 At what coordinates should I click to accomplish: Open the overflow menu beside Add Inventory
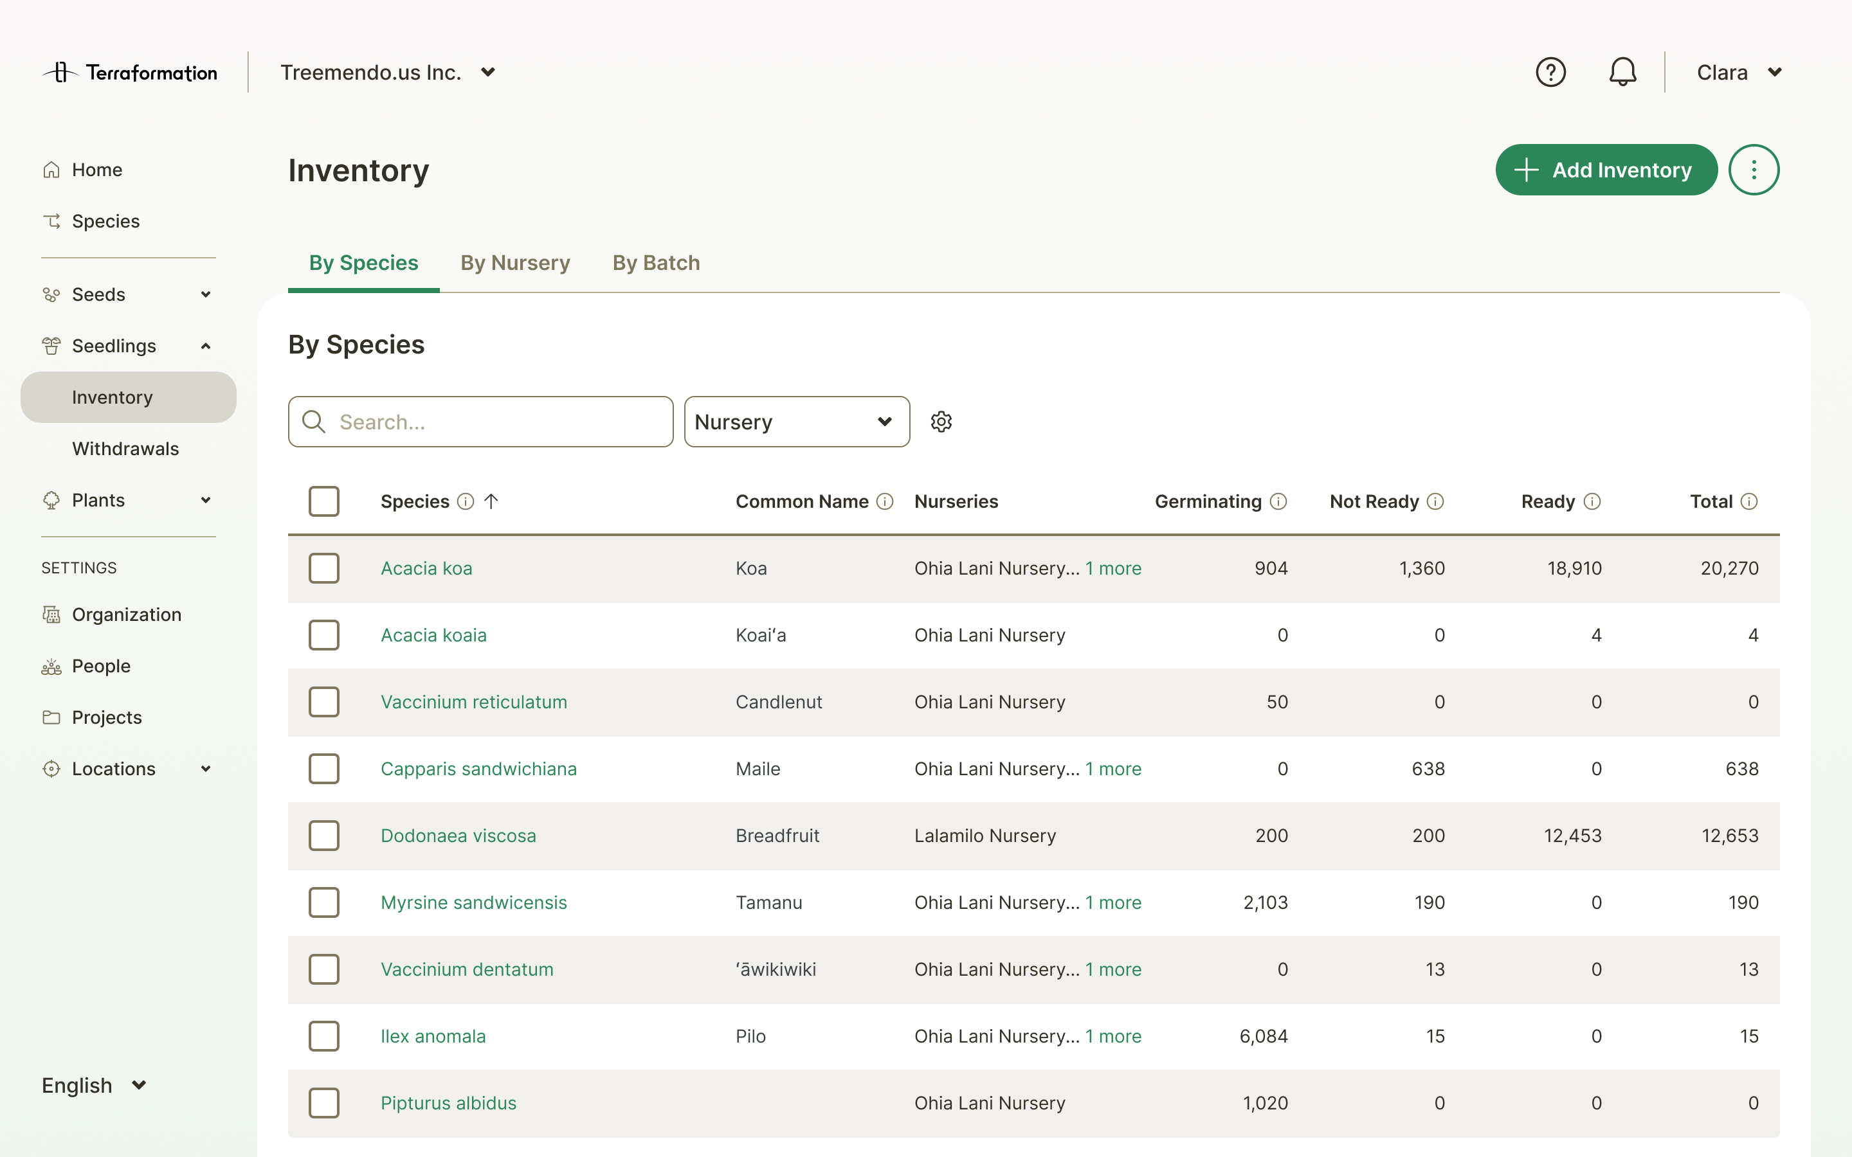(x=1754, y=169)
